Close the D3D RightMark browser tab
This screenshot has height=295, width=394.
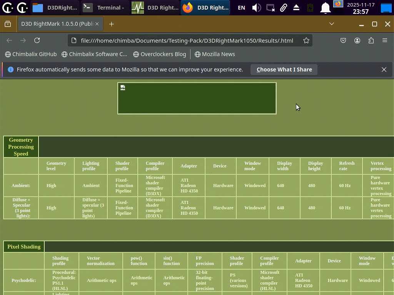[x=97, y=24]
